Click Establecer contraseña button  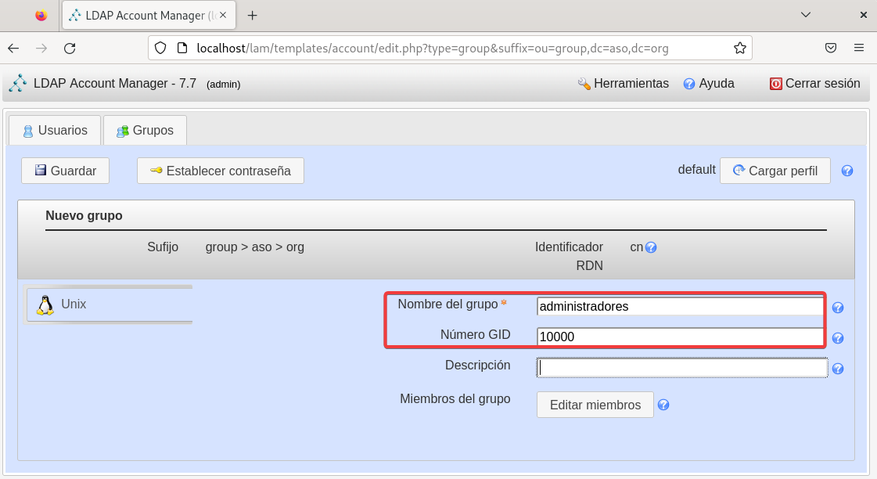pyautogui.click(x=220, y=171)
